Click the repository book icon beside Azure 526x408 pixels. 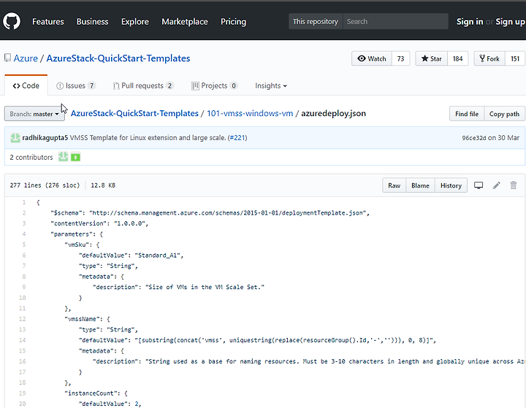point(7,58)
